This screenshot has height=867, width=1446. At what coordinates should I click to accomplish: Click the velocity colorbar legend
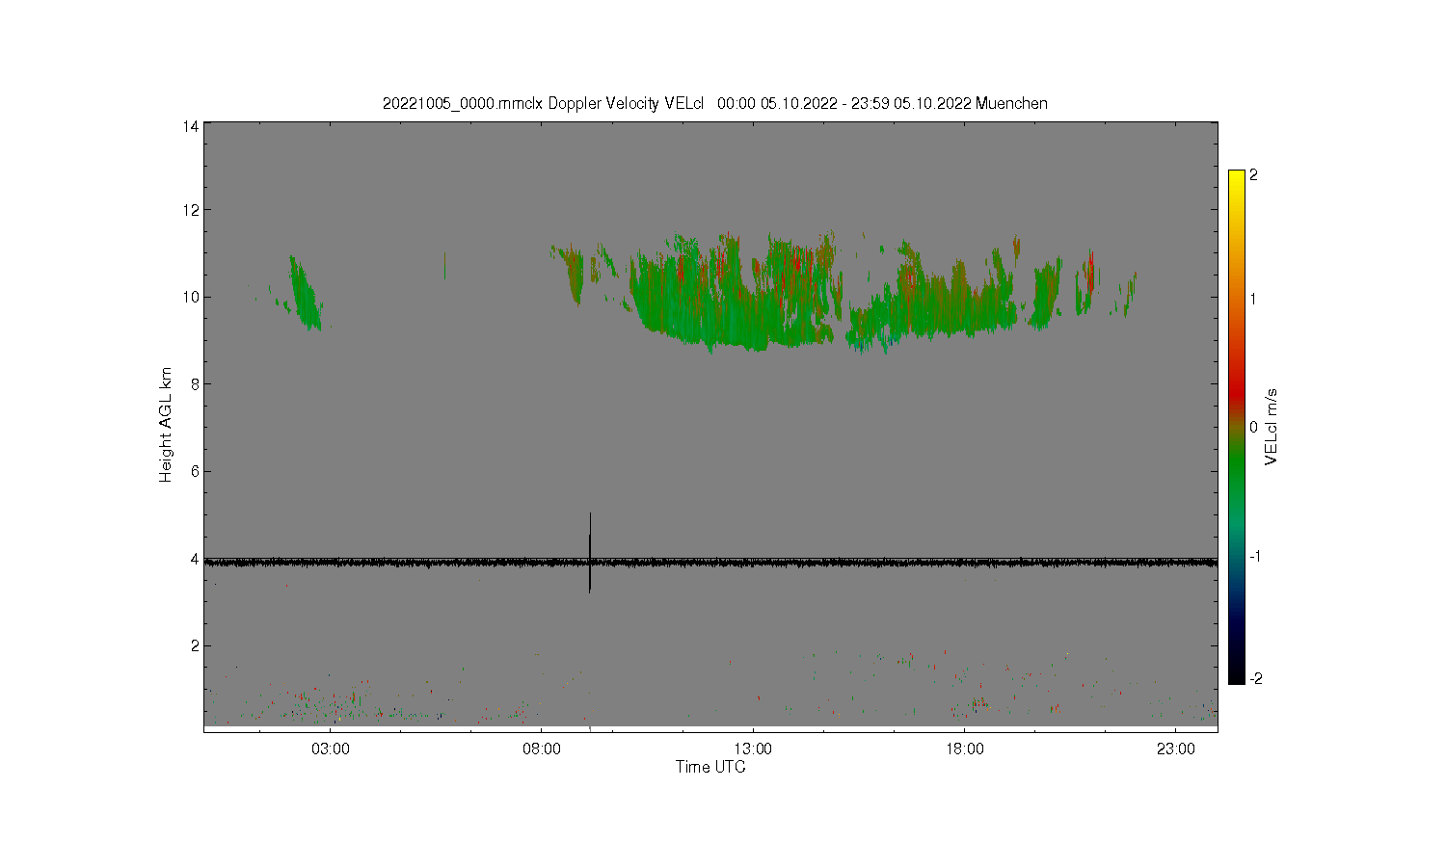[x=1237, y=427]
